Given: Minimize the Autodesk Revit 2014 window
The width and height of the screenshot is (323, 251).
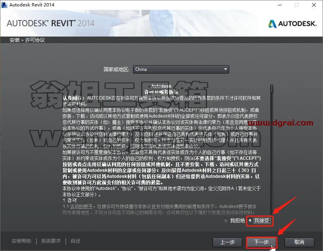Looking at the screenshot, I should 280,5.
